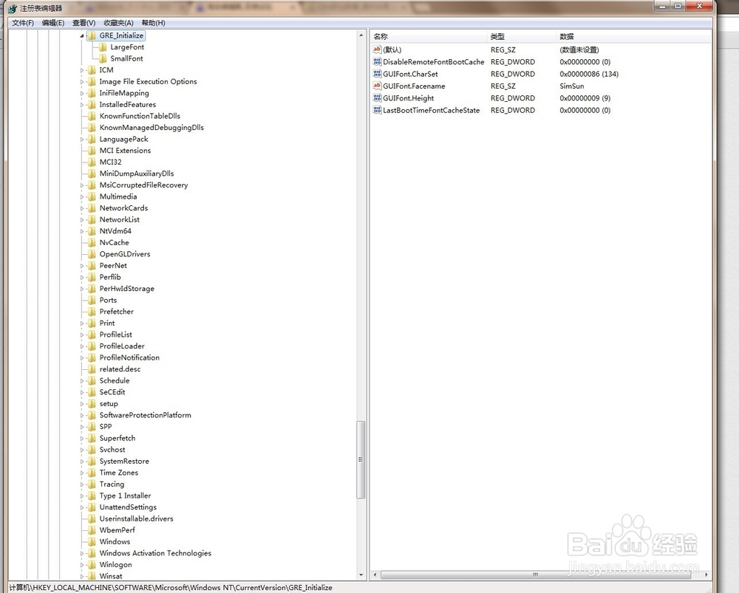Image resolution: width=739 pixels, height=593 pixels.
Task: Click the tree pane scroll down arrow
Action: [x=361, y=575]
